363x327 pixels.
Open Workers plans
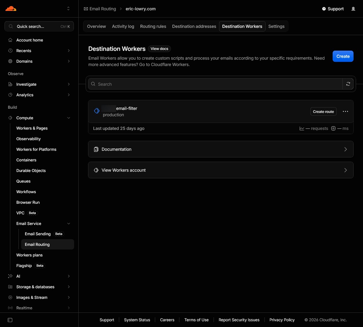(x=29, y=255)
